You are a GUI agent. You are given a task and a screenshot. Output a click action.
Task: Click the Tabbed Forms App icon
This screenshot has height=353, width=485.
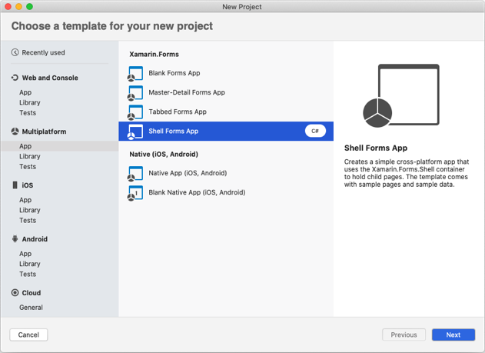click(135, 112)
